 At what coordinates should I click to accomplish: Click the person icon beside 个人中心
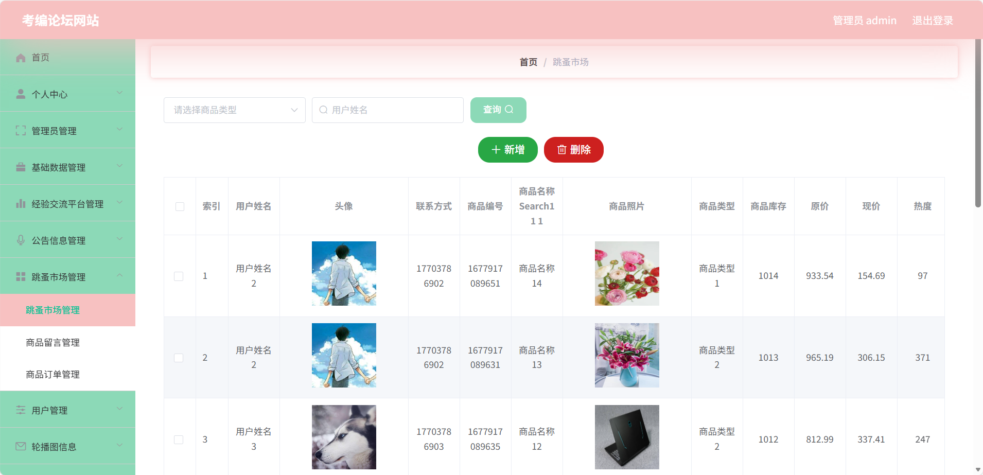[x=21, y=94]
